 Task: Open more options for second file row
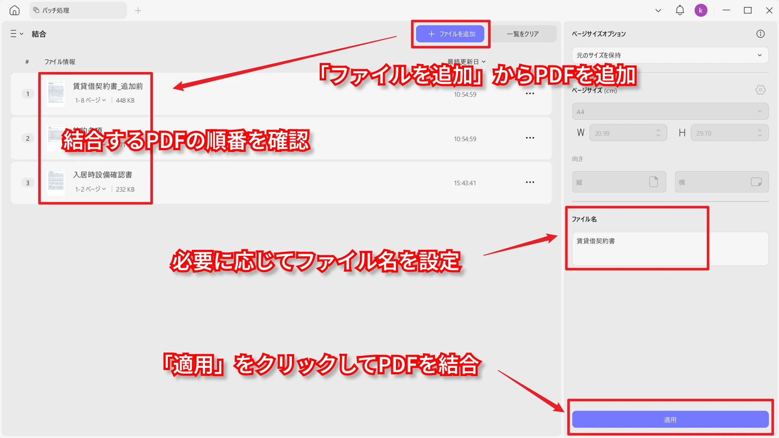530,138
